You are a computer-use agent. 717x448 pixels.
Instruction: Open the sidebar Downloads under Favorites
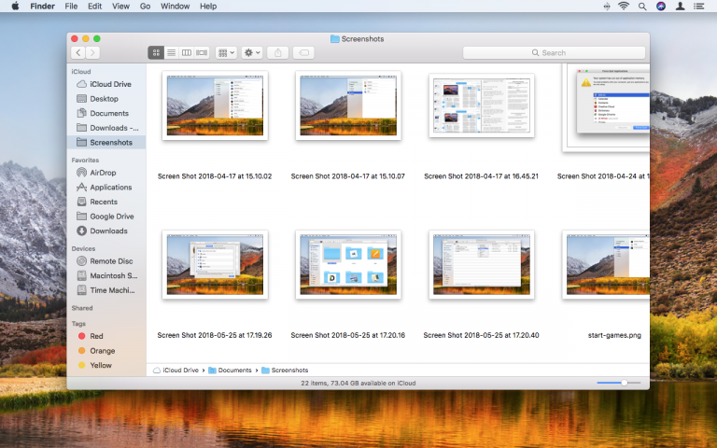pos(108,231)
